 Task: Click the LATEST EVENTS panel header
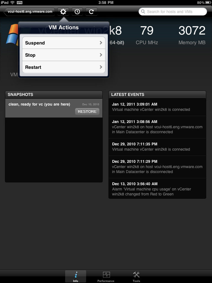(157, 95)
